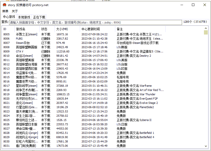Select the 英雄联盟日本服 row

pos(84,125)
